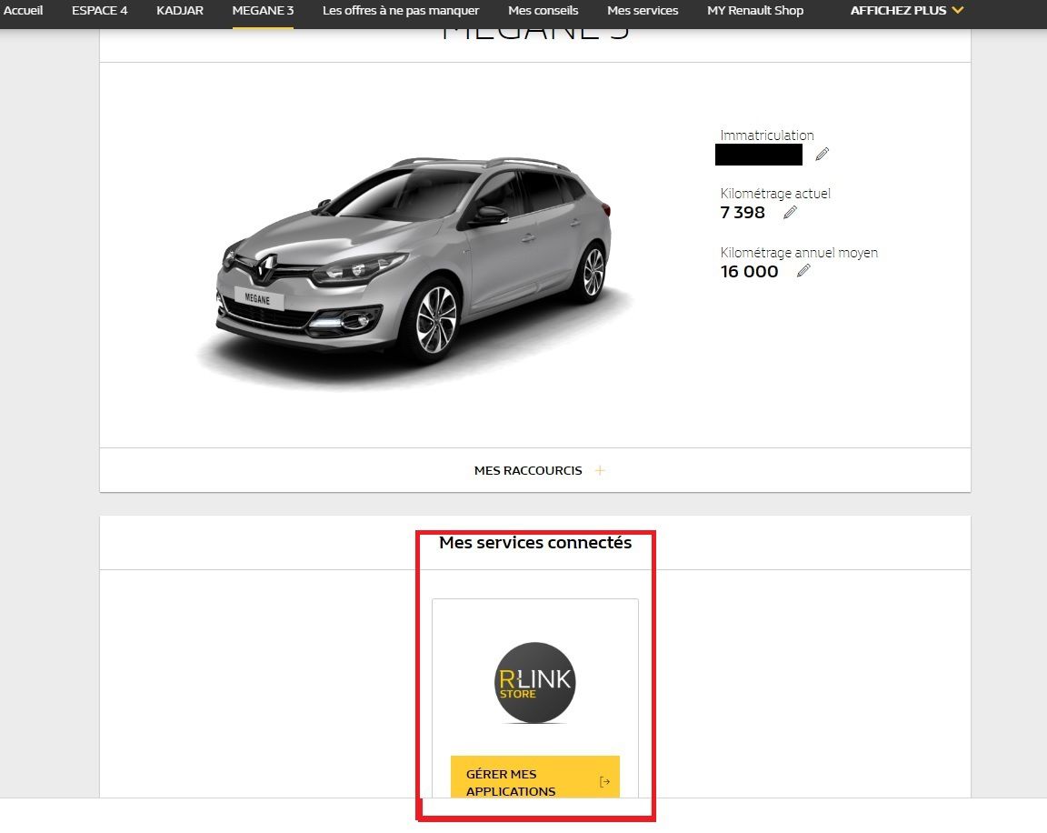Edit the Immatriculation with pencil icon
Viewport: 1047px width, 833px height.
(x=822, y=155)
